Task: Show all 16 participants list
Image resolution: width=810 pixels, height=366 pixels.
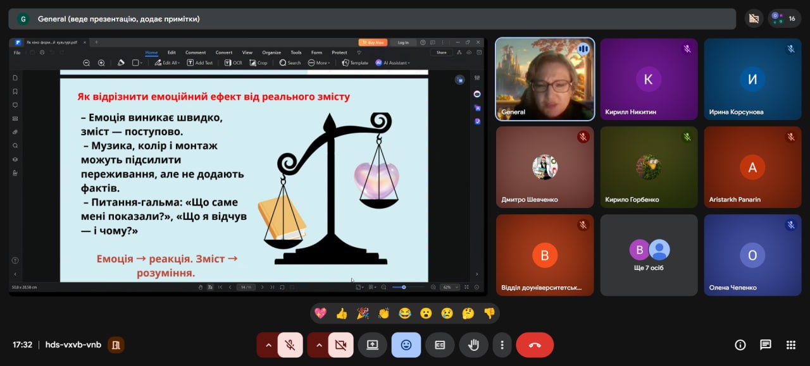Action: click(x=784, y=18)
